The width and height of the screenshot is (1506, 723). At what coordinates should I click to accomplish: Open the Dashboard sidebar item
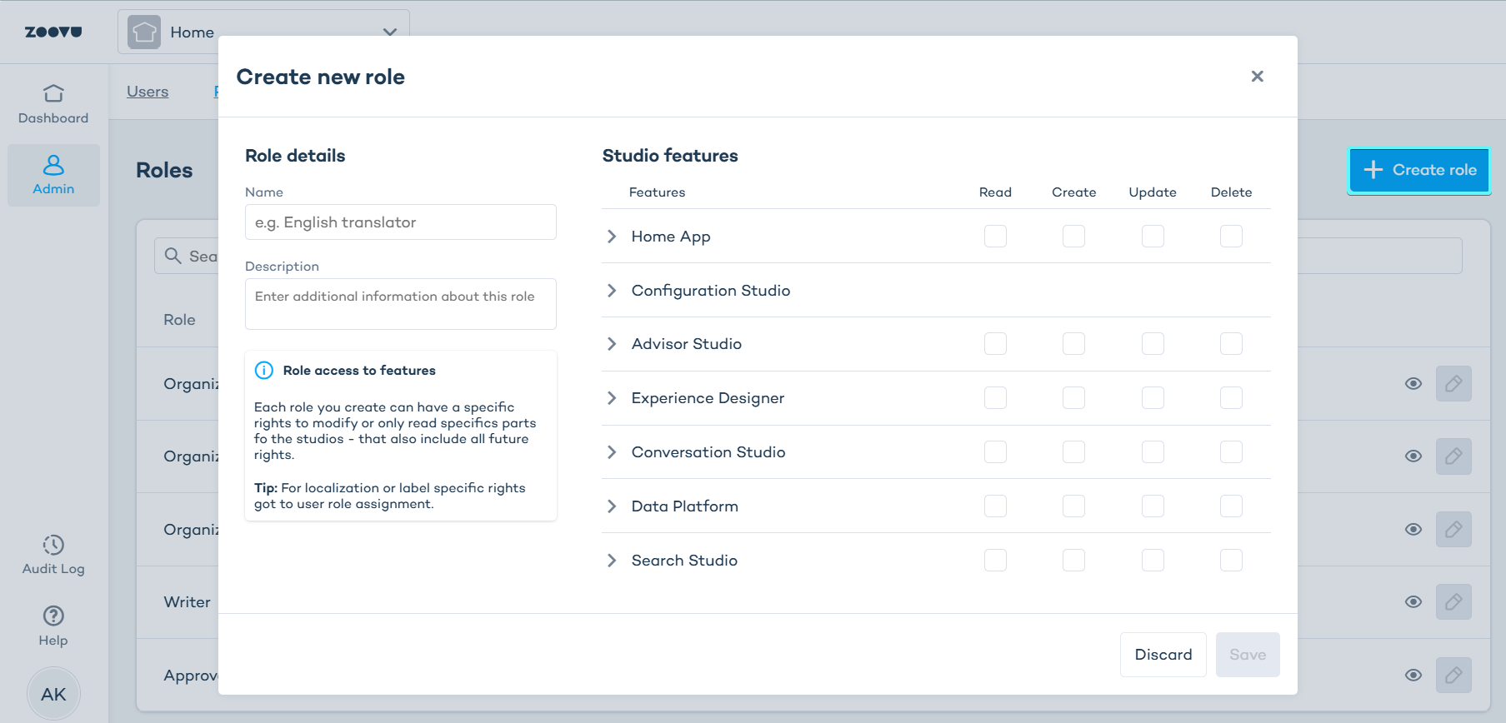coord(53,104)
